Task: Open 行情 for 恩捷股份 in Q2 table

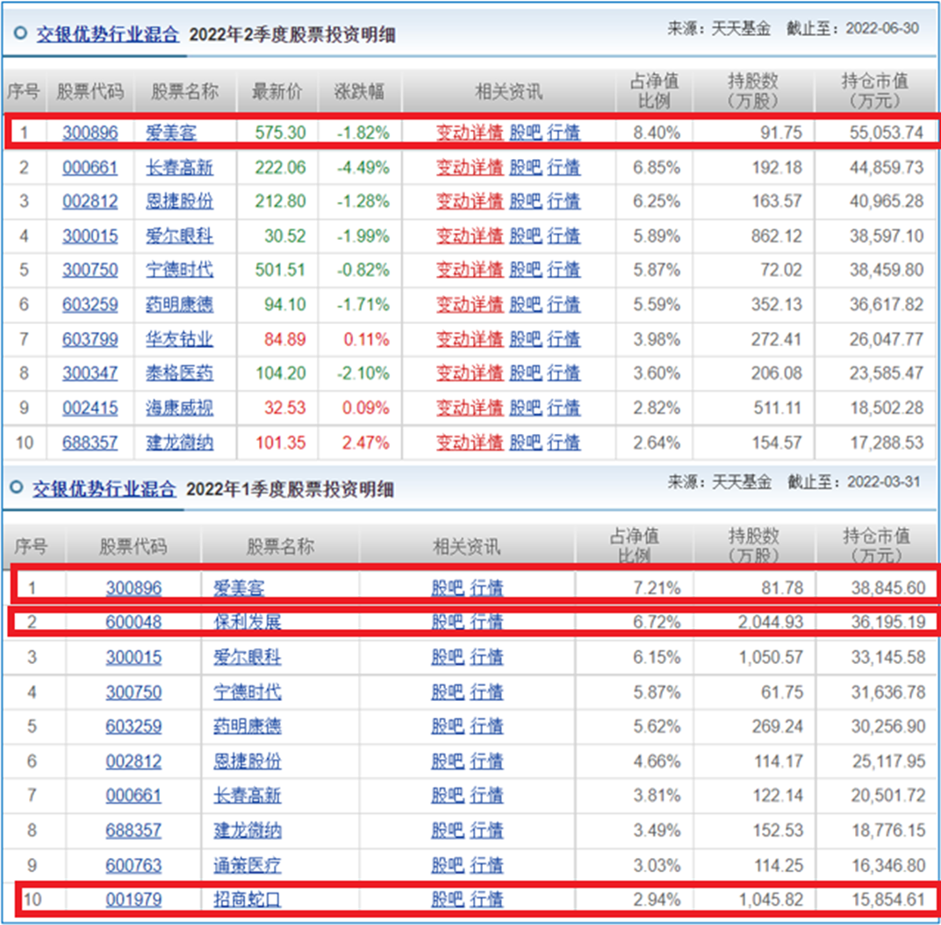Action: [563, 201]
